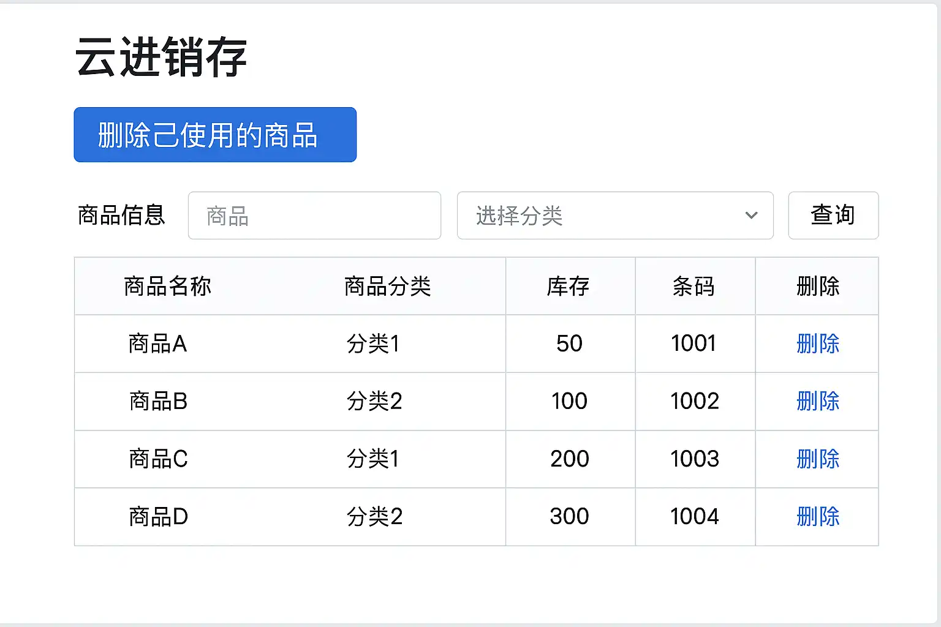Click the 商品名称 column header
This screenshot has height=627, width=941.
click(x=167, y=286)
